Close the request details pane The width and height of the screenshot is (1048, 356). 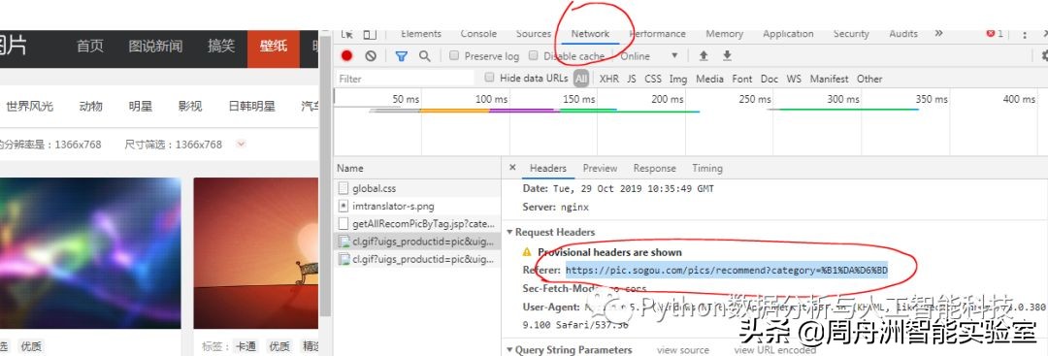(512, 168)
